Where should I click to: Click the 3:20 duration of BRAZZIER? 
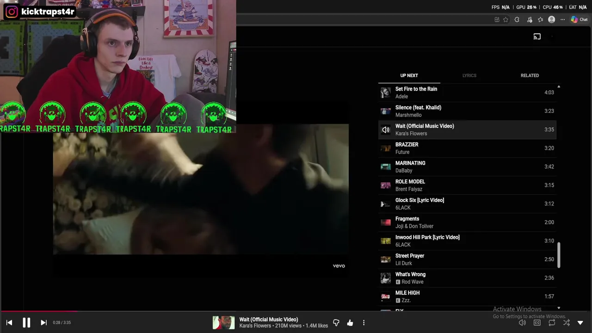(549, 148)
